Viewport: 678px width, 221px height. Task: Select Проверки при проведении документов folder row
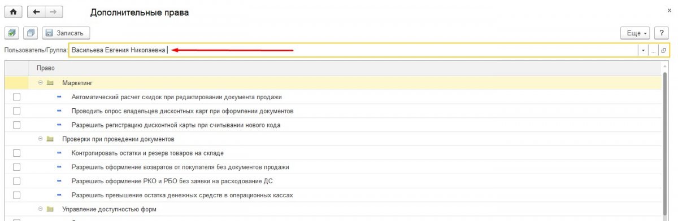pos(333,139)
